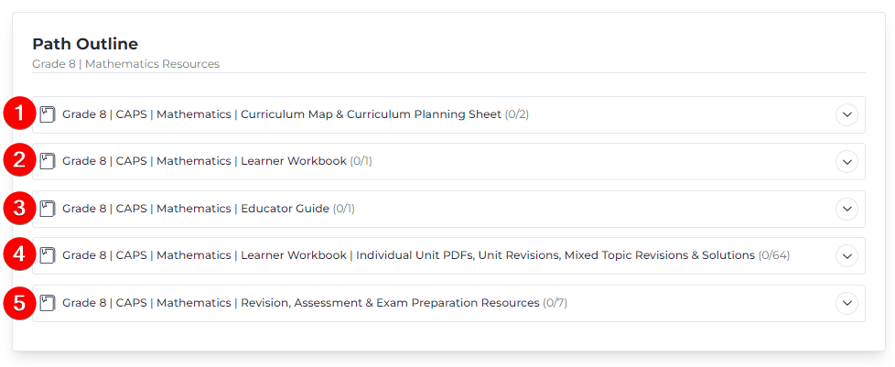Image resolution: width=895 pixels, height=367 pixels.
Task: Click the red number 5 badge
Action: [x=19, y=303]
